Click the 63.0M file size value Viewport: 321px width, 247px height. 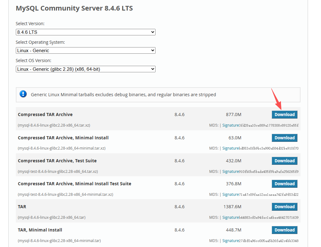tap(235, 138)
